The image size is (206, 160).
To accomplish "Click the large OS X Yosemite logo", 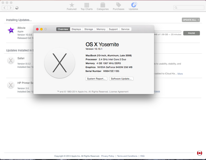I will (60, 63).
